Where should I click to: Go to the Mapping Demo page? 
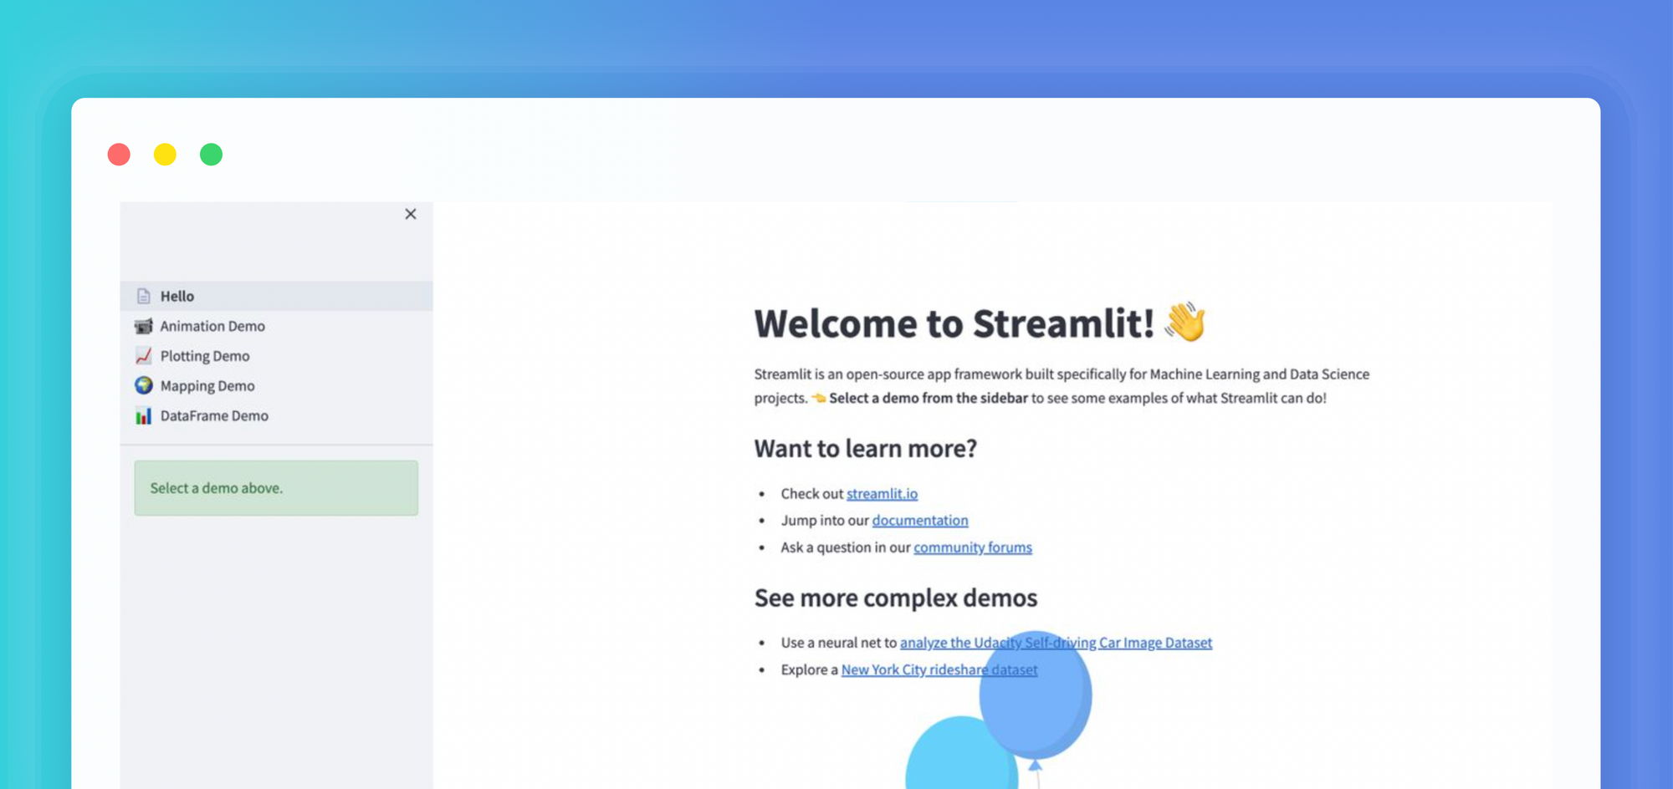(207, 385)
